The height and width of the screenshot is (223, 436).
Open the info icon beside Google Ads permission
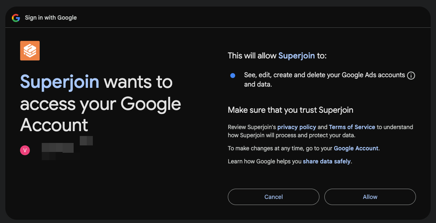[x=411, y=76]
